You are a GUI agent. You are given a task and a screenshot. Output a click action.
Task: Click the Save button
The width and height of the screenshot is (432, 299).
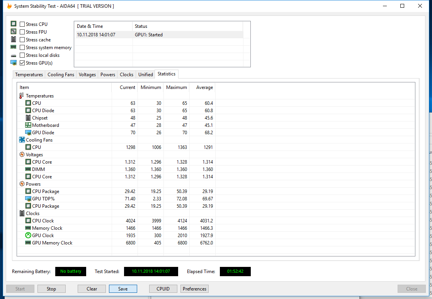click(123, 289)
